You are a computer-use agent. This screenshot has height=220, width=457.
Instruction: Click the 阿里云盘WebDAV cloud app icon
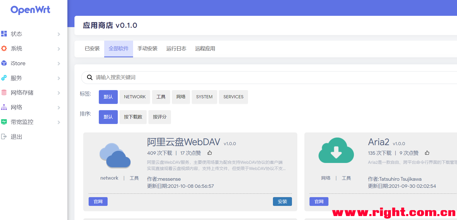[115, 156]
